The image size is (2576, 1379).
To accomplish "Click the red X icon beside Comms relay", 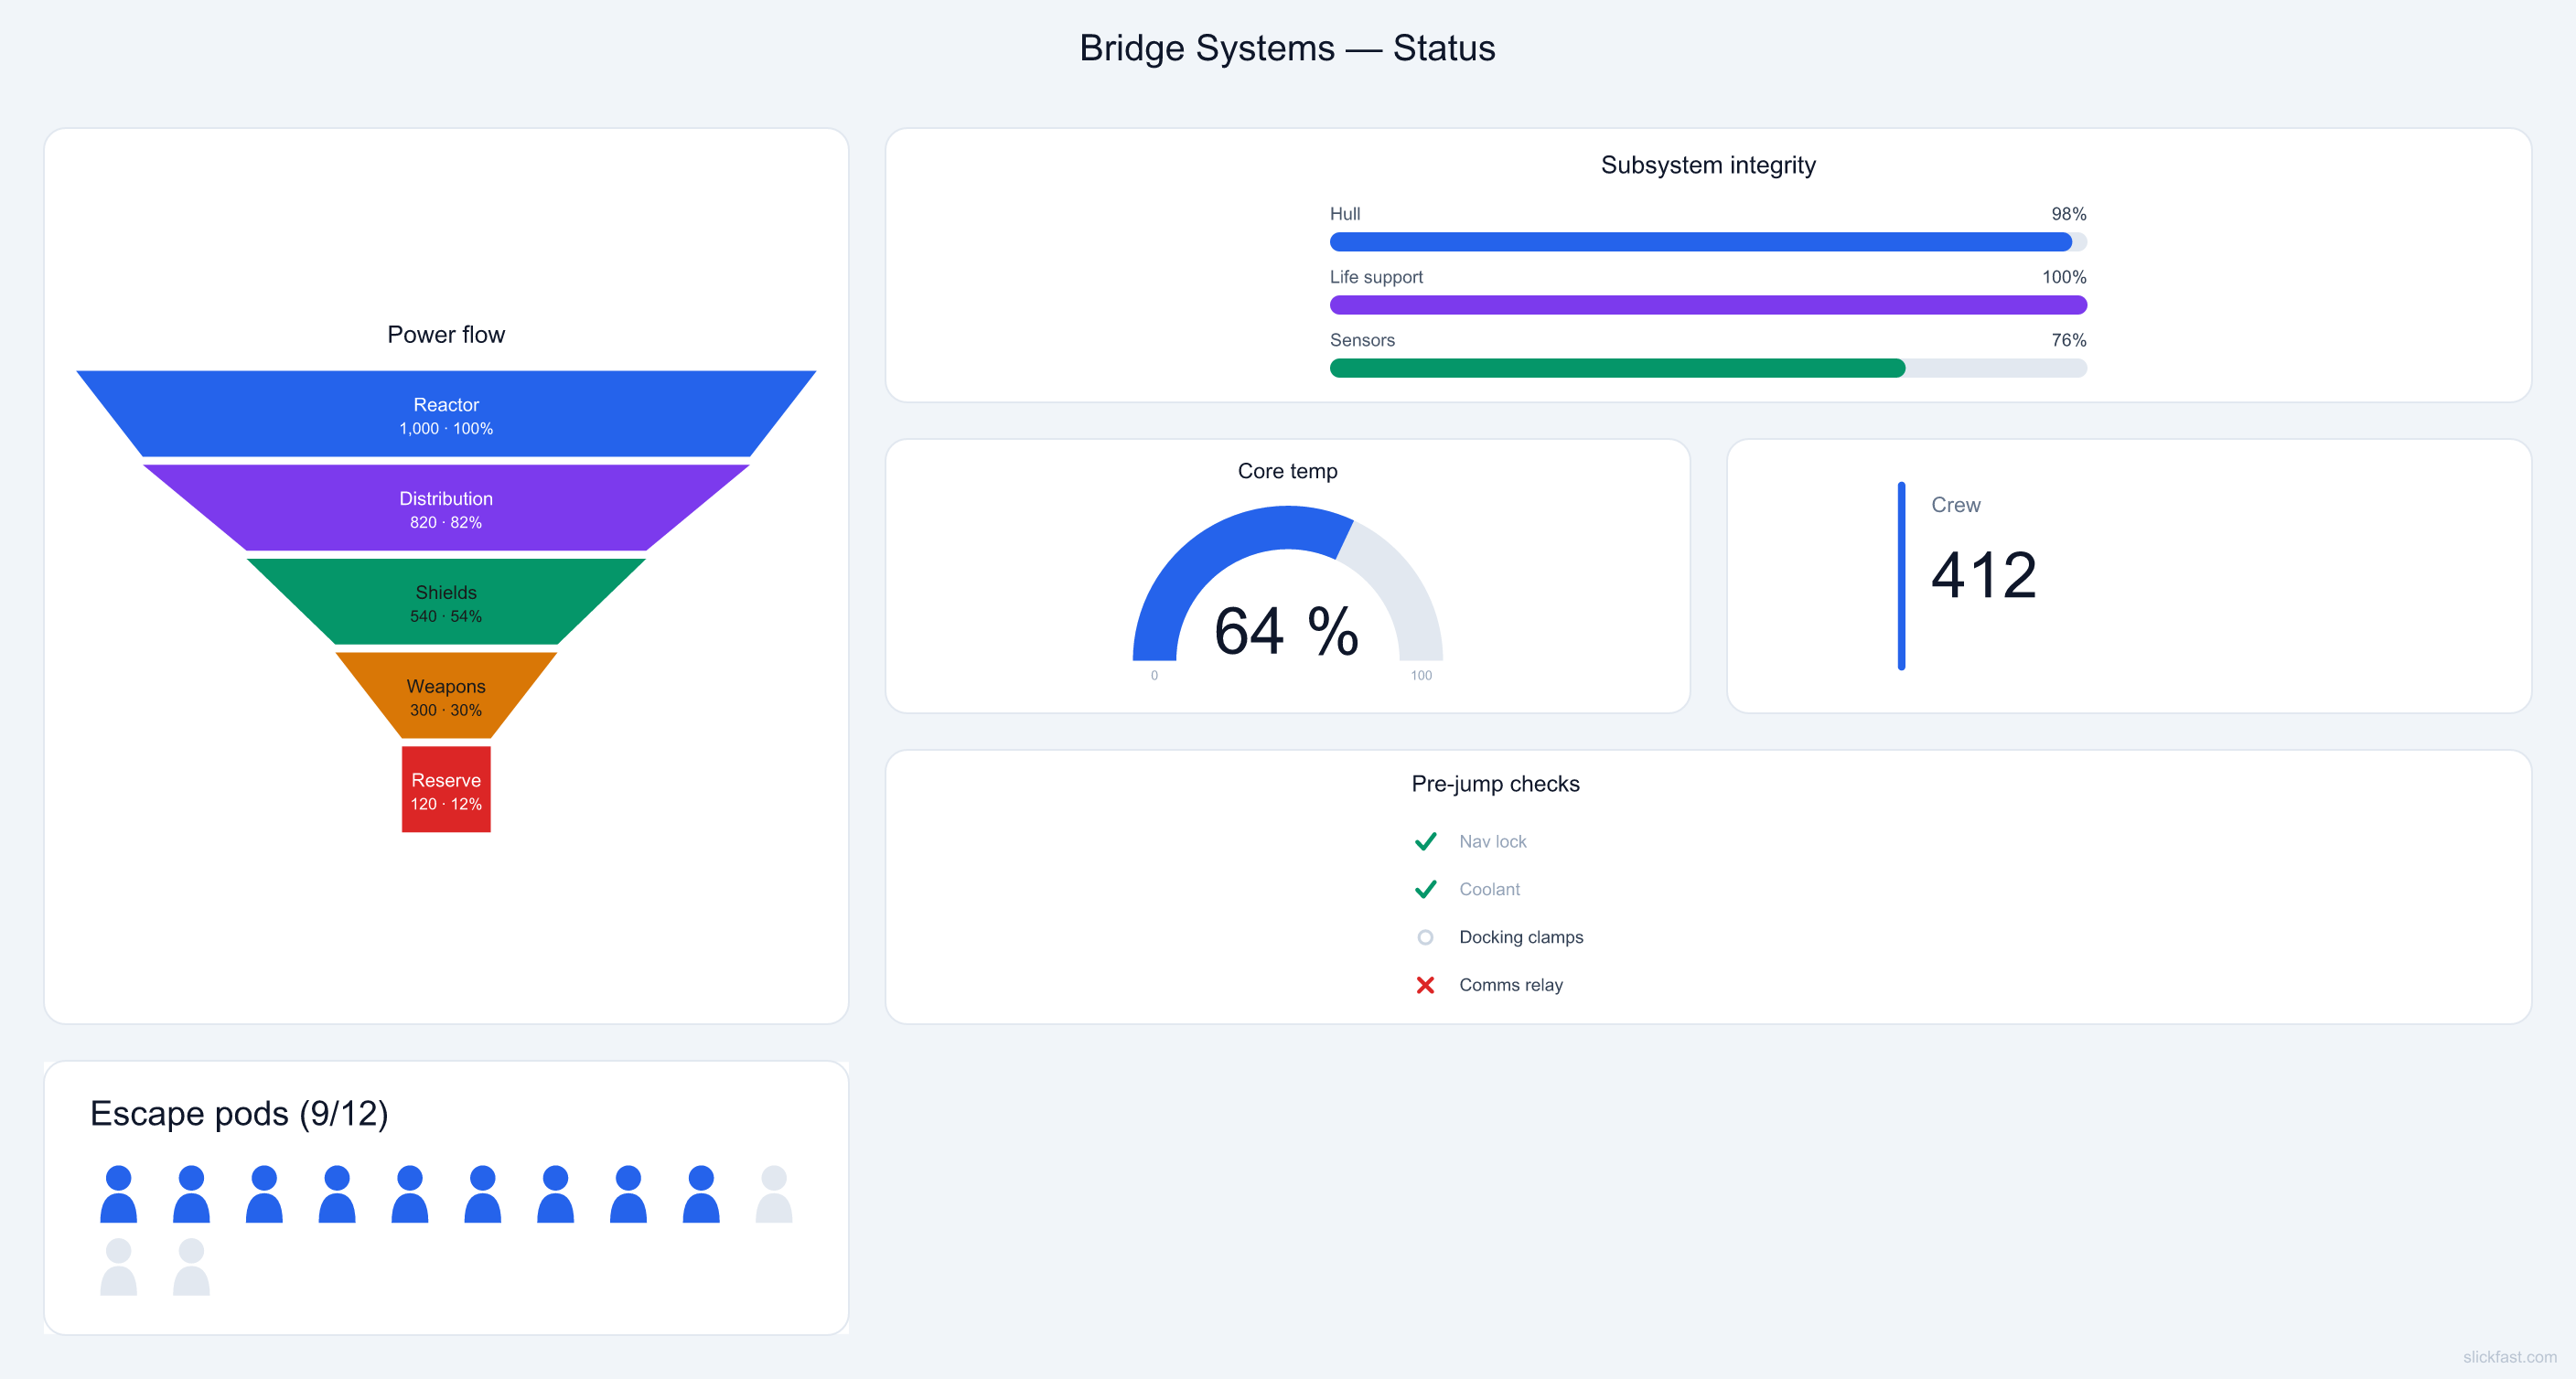I will 1425,985.
